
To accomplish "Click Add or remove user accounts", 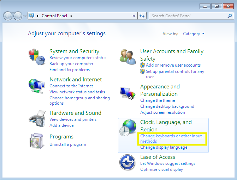I will (173, 65).
